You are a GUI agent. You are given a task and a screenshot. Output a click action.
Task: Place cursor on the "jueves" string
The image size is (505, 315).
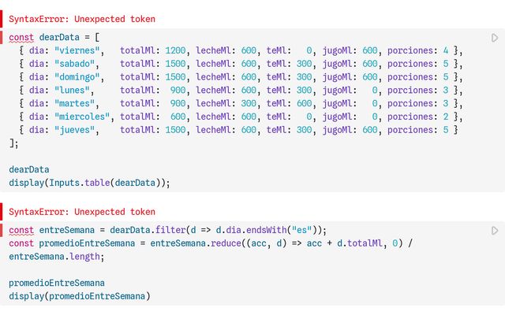point(74,129)
